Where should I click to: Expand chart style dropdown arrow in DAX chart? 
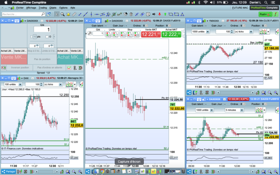click(x=75, y=84)
